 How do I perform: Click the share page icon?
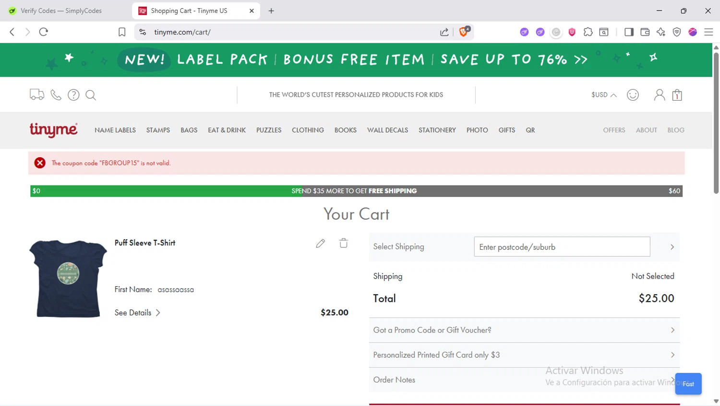pos(444,32)
